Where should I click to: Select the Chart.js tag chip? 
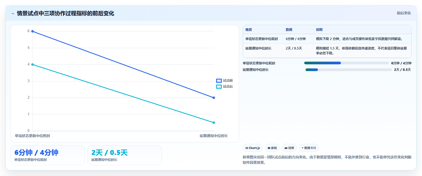pos(253,148)
